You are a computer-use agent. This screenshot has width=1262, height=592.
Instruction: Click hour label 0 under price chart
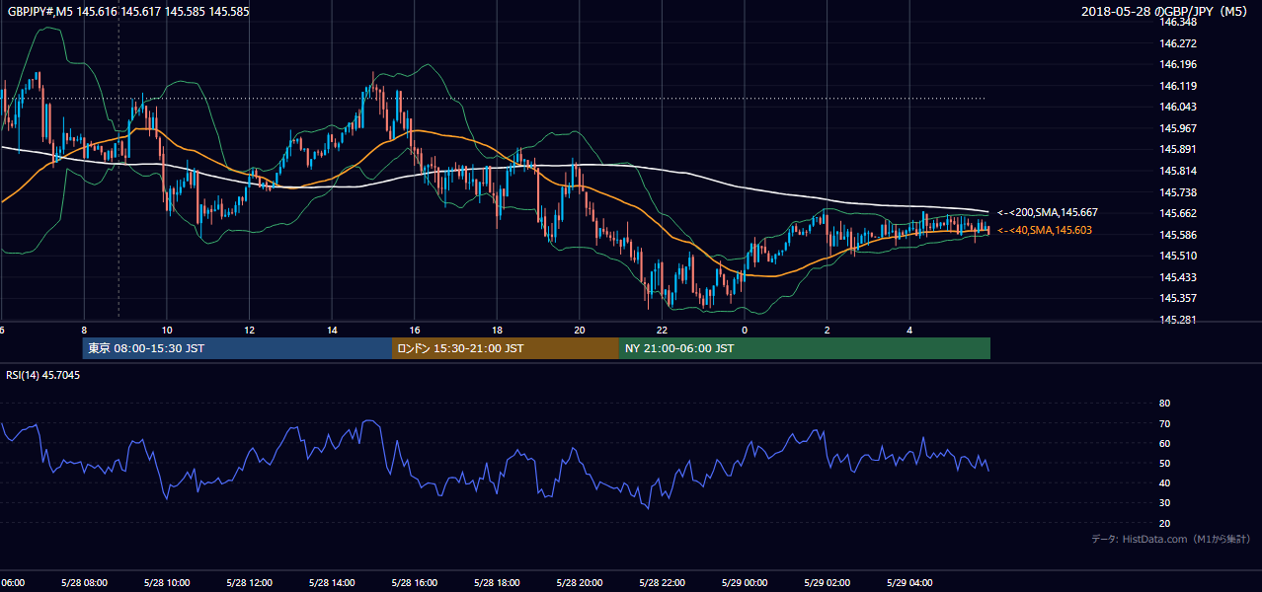[x=745, y=331]
